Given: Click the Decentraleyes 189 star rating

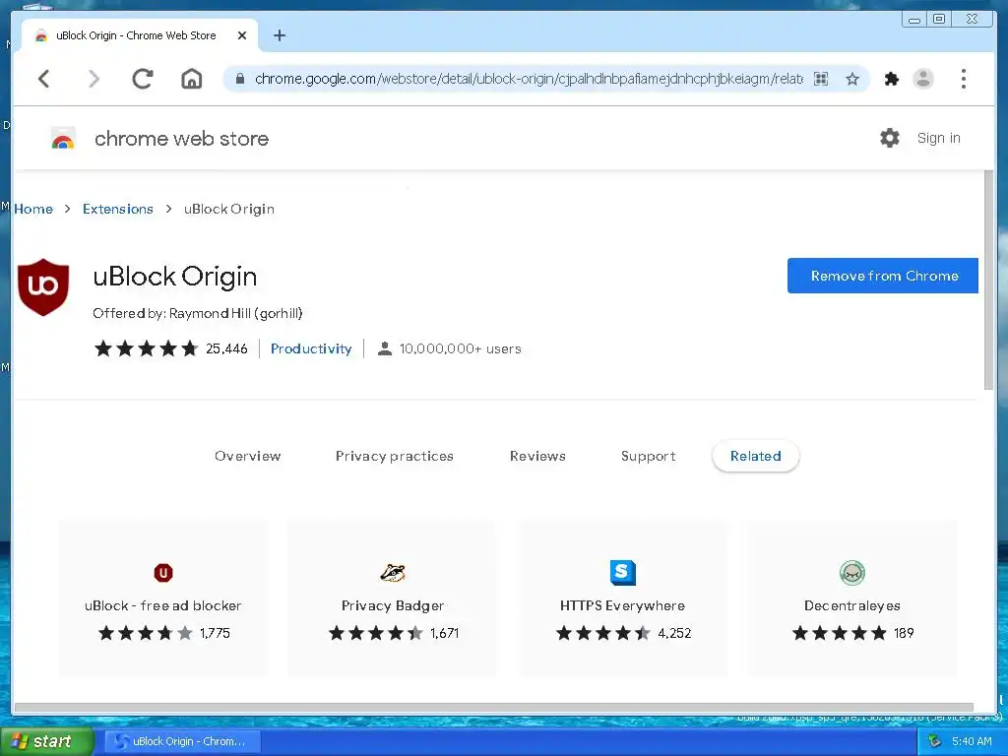Looking at the screenshot, I should pyautogui.click(x=840, y=633).
